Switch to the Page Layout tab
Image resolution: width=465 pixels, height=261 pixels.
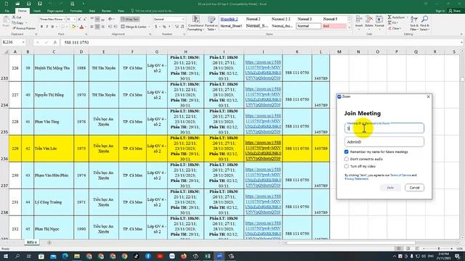[x=55, y=11]
